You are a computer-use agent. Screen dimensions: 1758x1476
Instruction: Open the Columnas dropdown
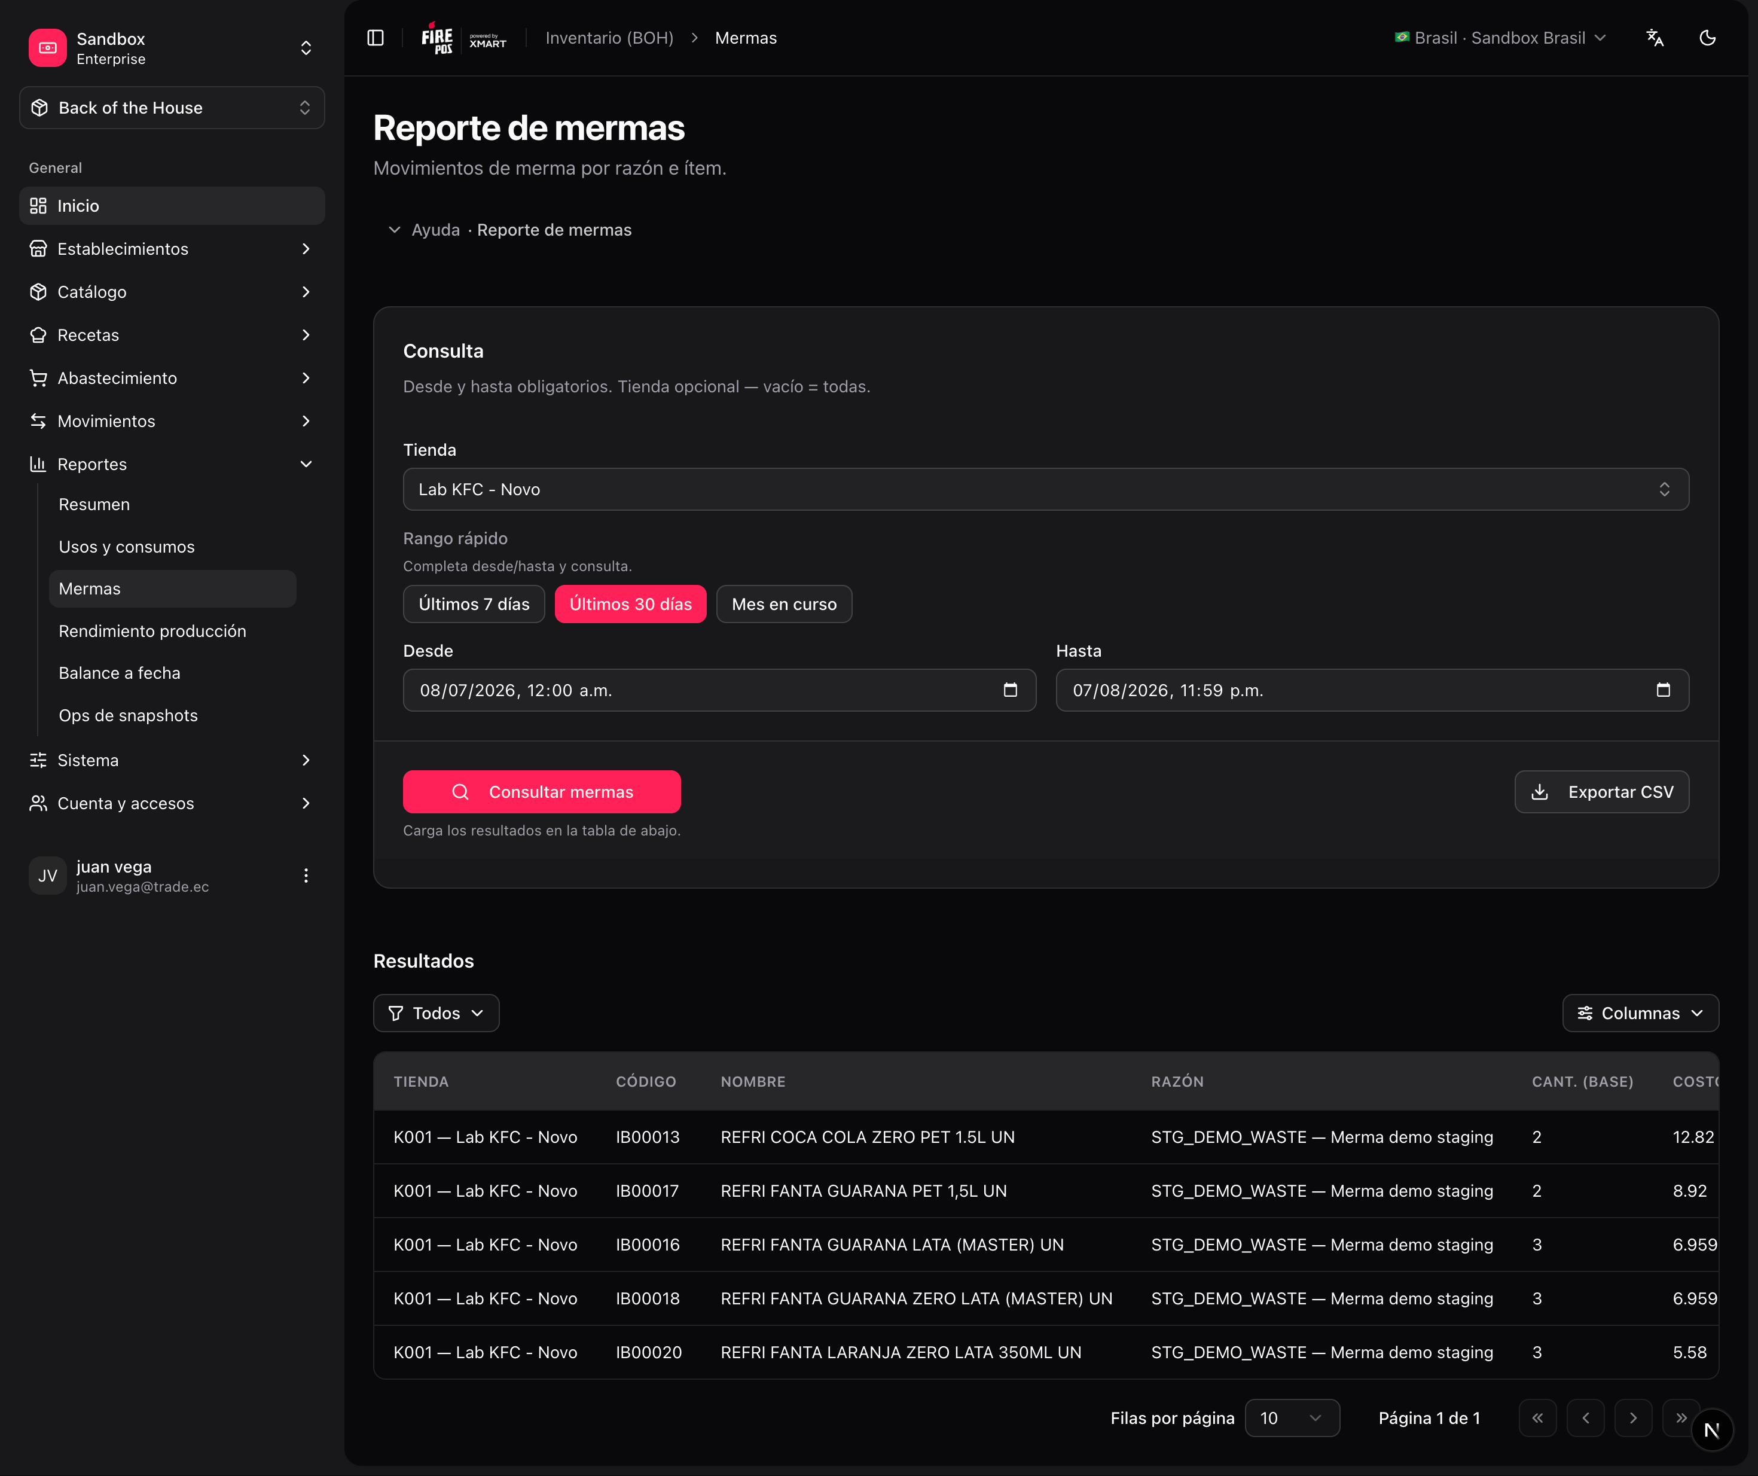pos(1640,1013)
